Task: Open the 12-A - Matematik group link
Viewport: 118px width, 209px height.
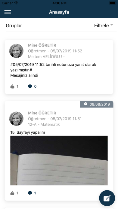Action: tap(44, 125)
